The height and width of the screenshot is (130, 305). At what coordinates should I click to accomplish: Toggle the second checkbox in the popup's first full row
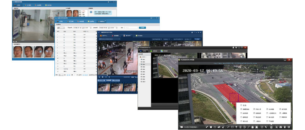(254, 109)
